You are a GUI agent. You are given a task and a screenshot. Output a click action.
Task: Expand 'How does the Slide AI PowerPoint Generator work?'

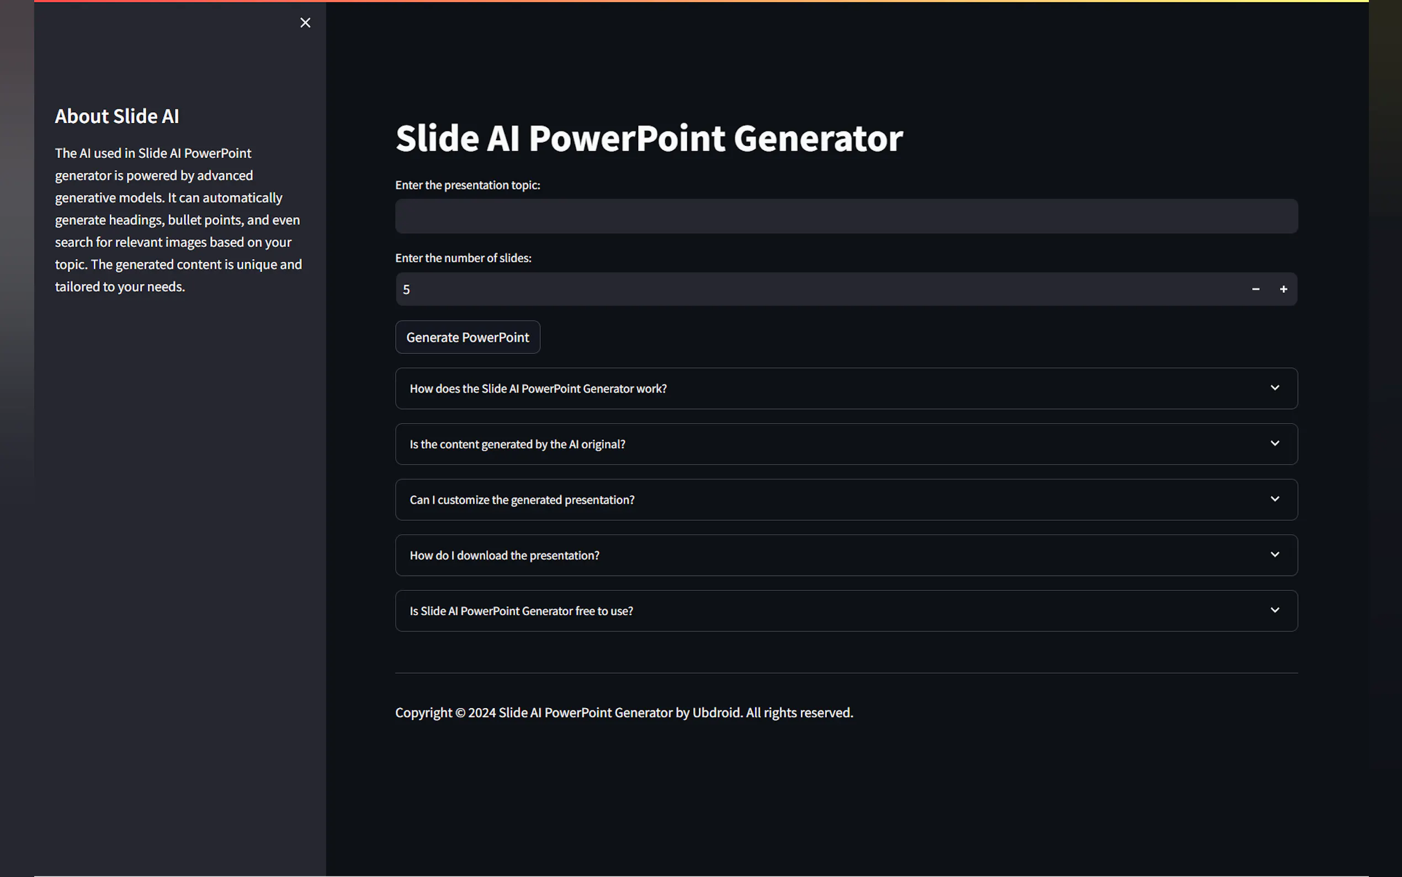pos(538,389)
